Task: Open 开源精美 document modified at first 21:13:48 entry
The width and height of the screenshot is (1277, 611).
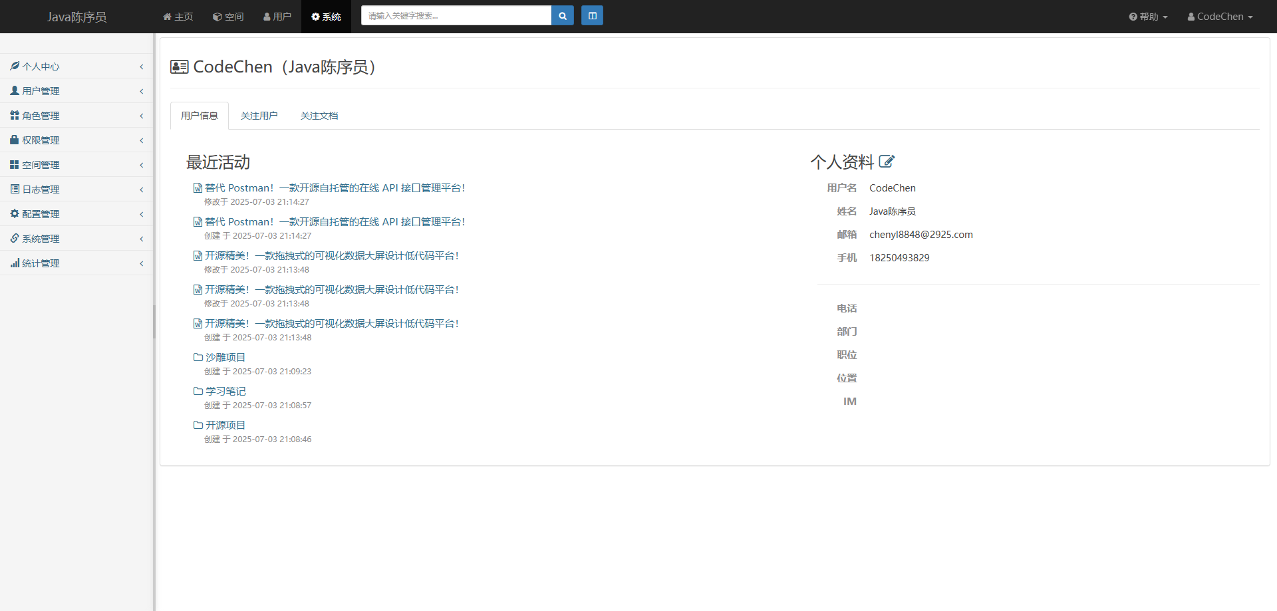Action: tap(332, 256)
